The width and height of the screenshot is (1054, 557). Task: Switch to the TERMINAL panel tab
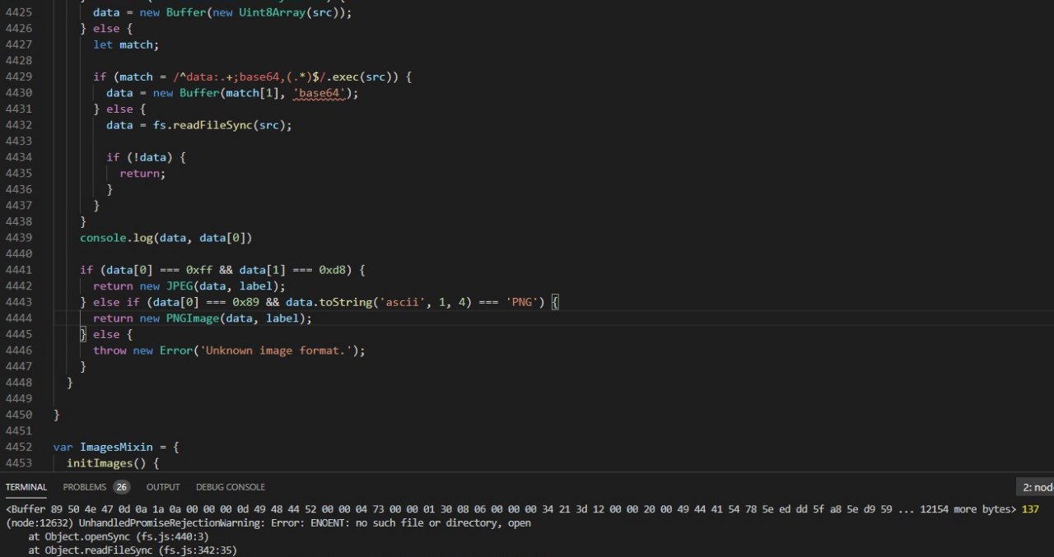point(26,487)
